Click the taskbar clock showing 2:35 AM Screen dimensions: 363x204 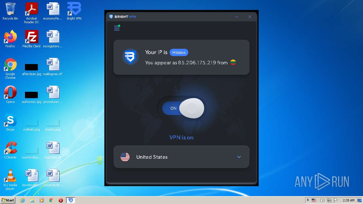[349, 200]
